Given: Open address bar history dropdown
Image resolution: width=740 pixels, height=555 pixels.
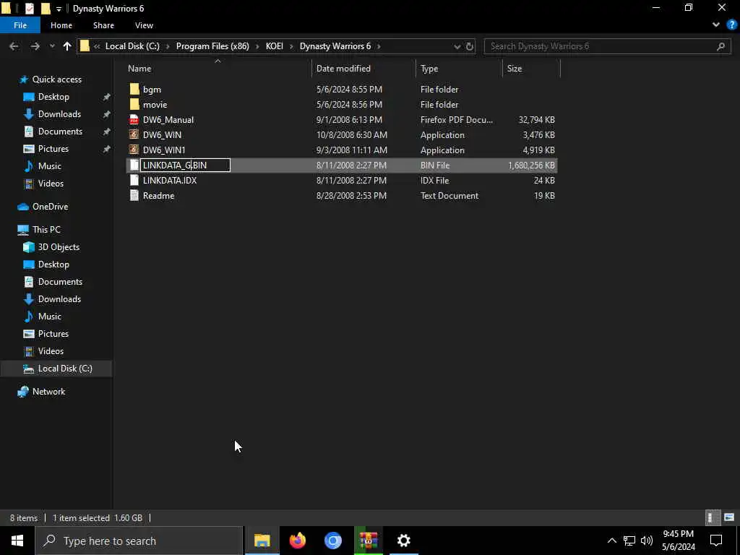Looking at the screenshot, I should (x=457, y=46).
